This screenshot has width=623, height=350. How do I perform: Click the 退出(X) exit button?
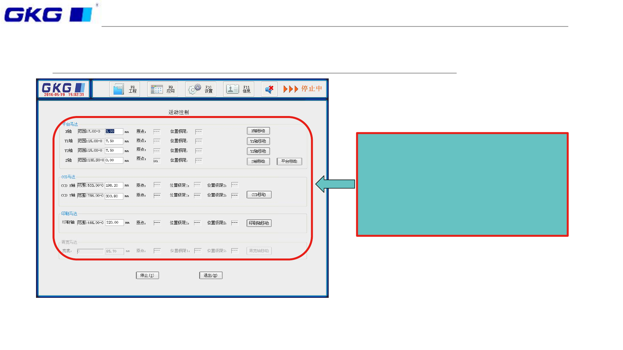tap(211, 275)
